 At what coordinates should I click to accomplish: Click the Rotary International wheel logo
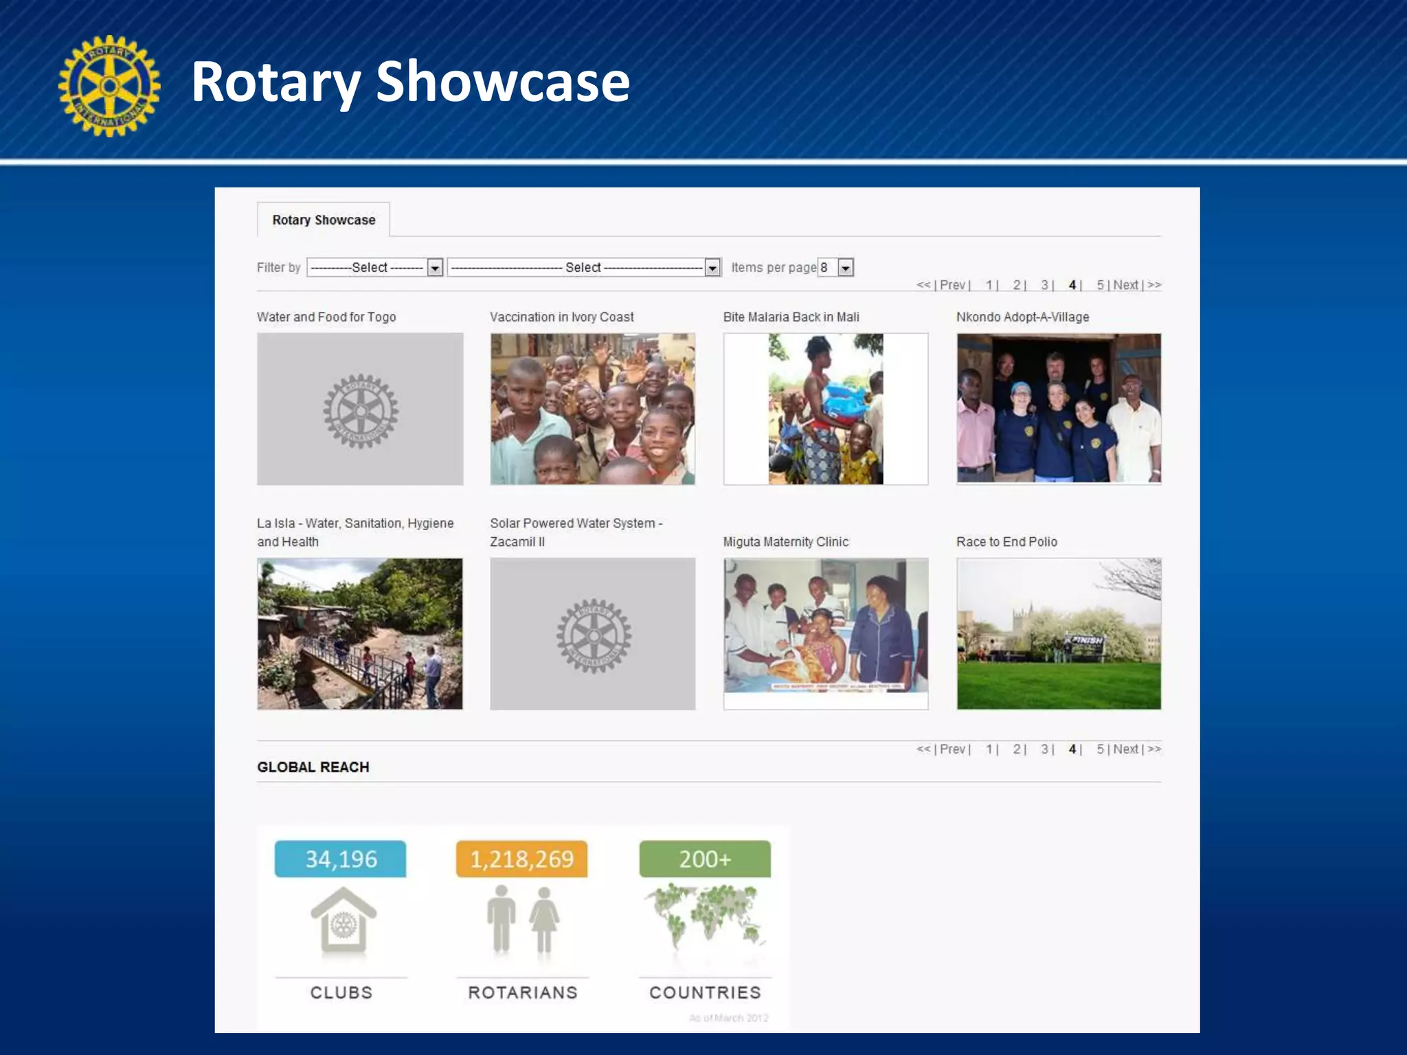[109, 86]
